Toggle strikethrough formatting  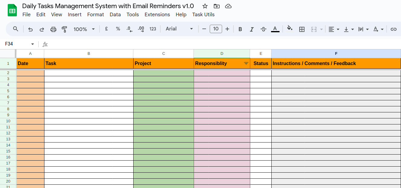[x=264, y=29]
